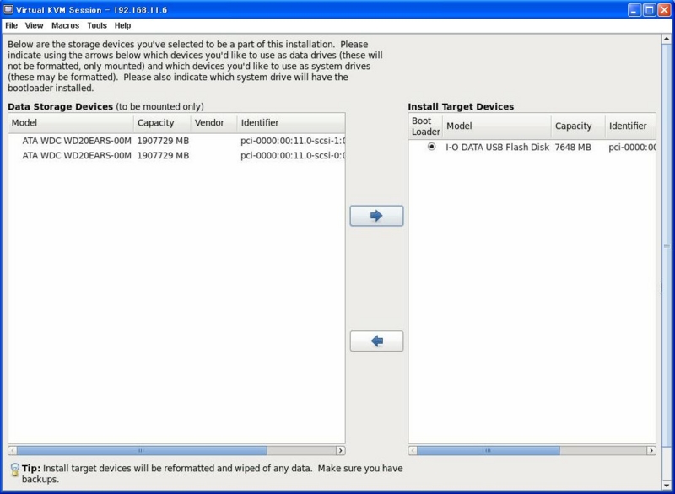Select the WD20EARS row with identifier scsi-1
The image size is (675, 494).
[x=177, y=141]
